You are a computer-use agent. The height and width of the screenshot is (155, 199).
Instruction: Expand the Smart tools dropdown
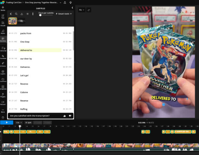click(64, 14)
